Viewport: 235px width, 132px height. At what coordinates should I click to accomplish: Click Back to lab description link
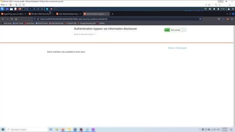pyautogui.click(x=85, y=34)
